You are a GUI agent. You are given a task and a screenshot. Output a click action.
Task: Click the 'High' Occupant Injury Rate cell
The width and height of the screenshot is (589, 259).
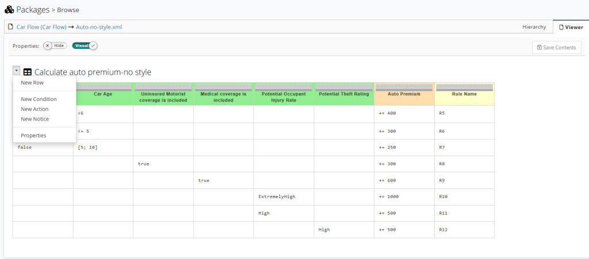click(x=284, y=213)
